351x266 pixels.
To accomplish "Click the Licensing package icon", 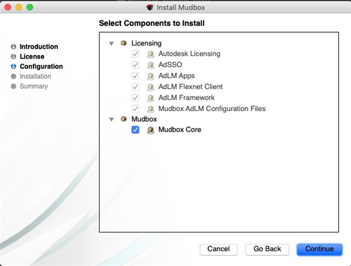I will click(x=123, y=43).
